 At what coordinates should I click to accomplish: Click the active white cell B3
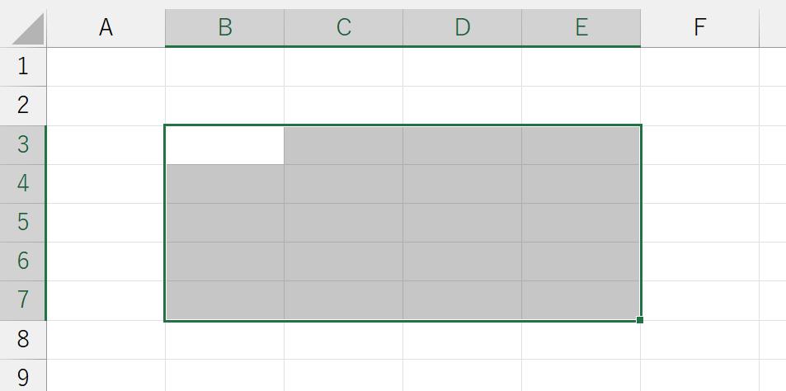224,145
